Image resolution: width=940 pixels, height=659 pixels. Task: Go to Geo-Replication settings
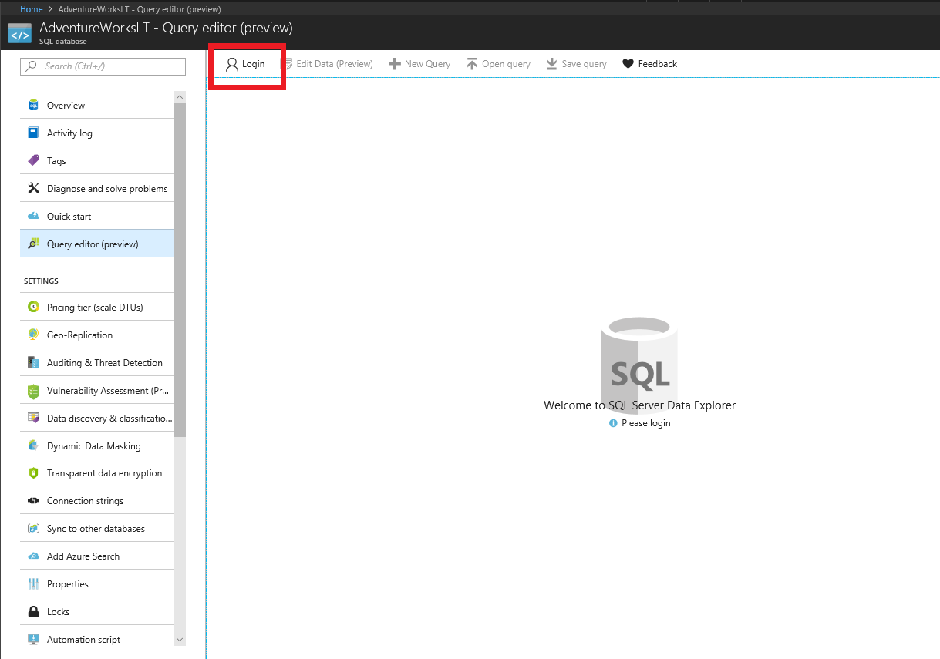pos(97,335)
